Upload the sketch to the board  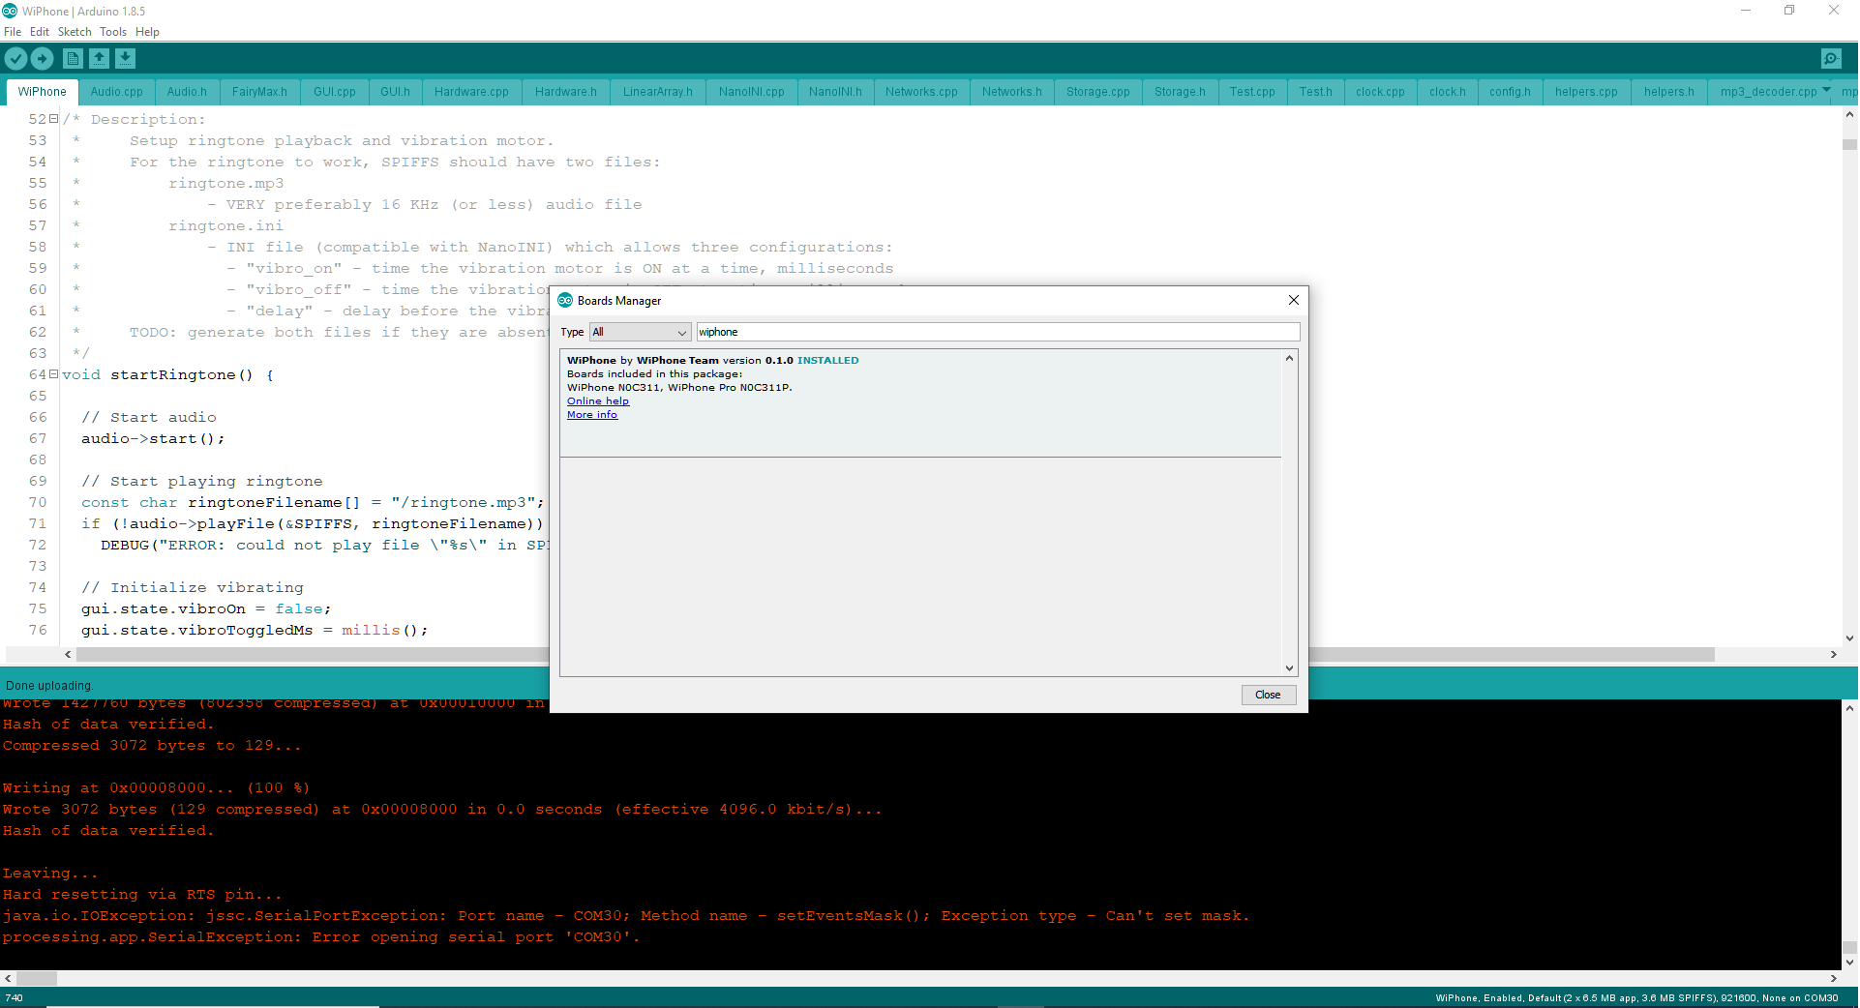click(x=42, y=58)
